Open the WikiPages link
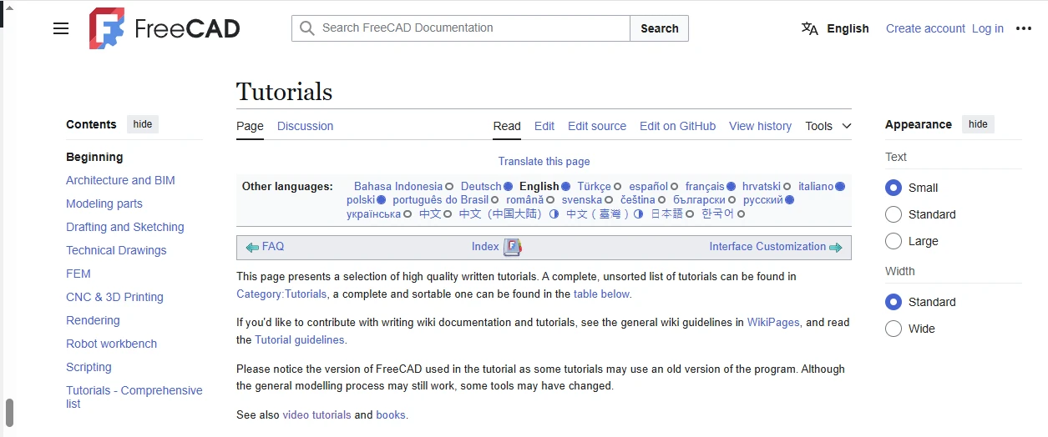Image resolution: width=1048 pixels, height=437 pixels. (x=773, y=323)
